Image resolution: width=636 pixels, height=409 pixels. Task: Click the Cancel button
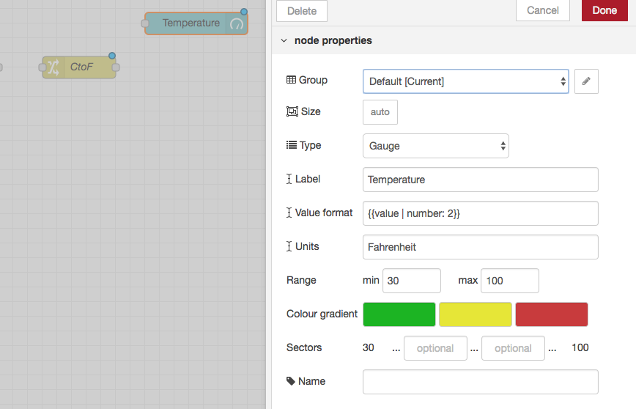coord(543,10)
